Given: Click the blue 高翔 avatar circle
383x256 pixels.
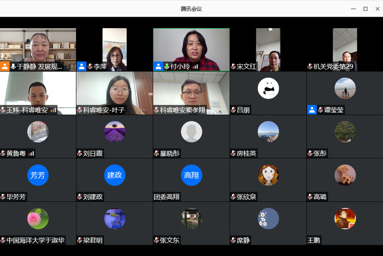Looking at the screenshot, I should click(x=191, y=175).
